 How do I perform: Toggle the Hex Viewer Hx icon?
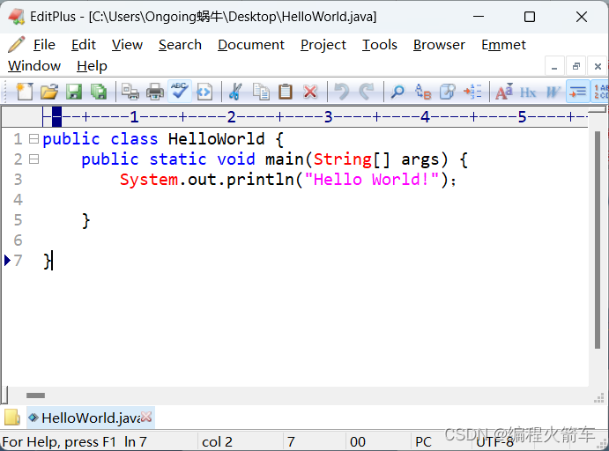(x=528, y=92)
